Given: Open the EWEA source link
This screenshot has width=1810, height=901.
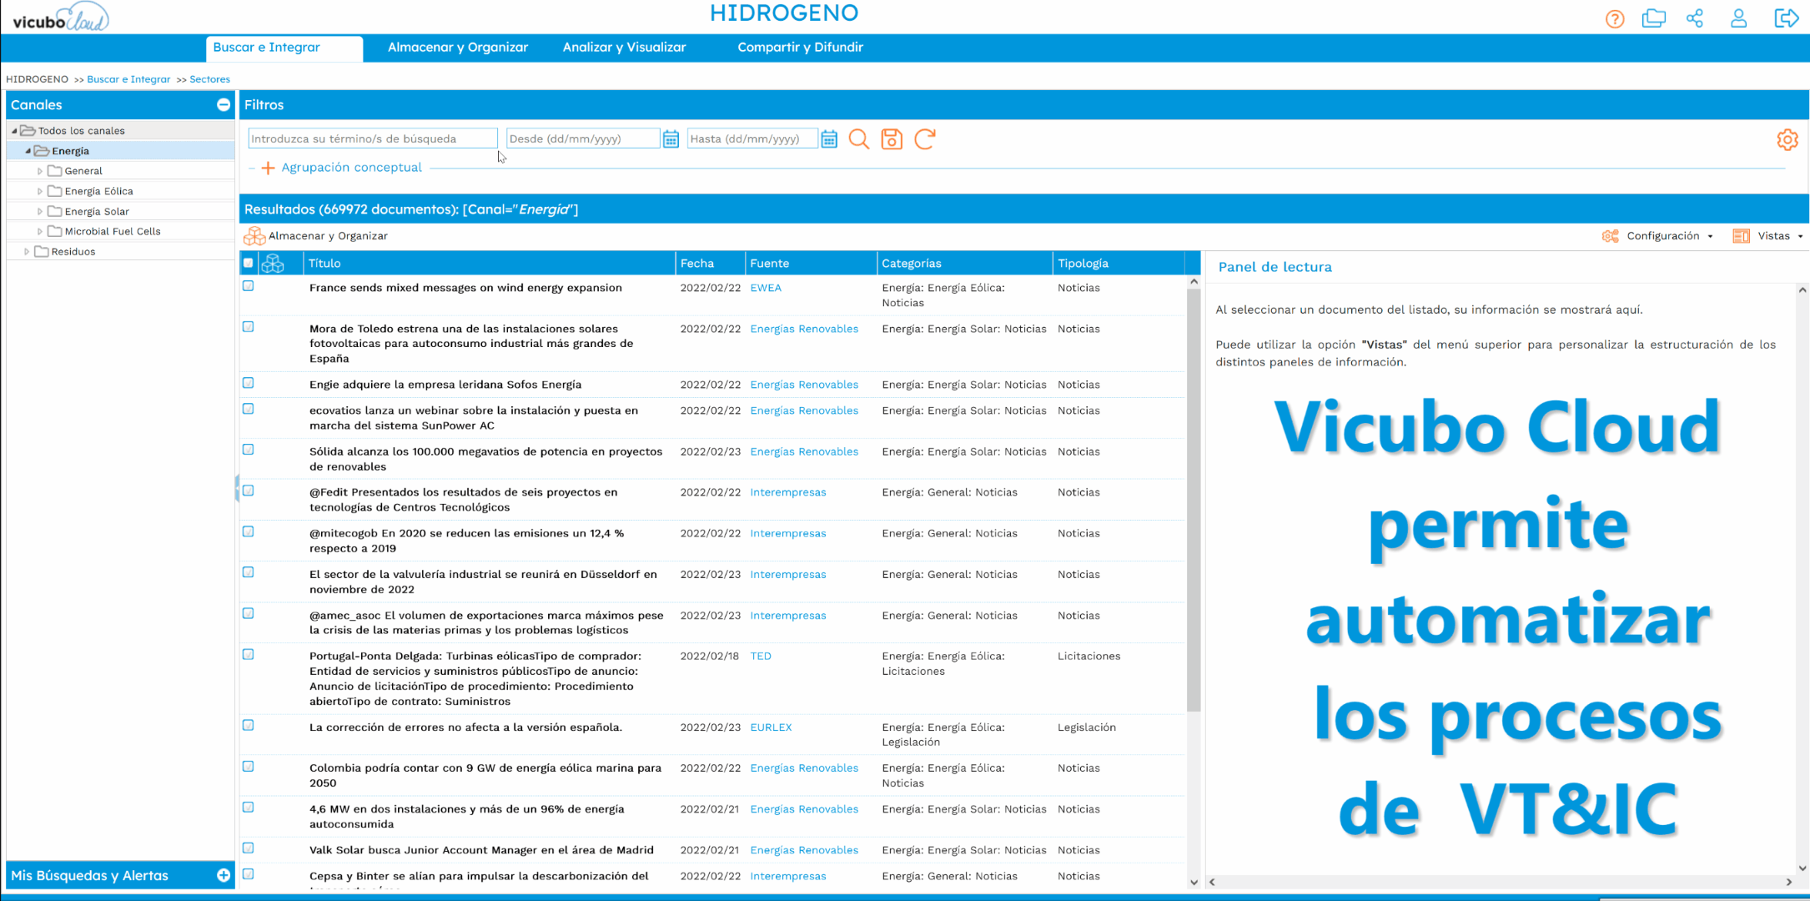Looking at the screenshot, I should (x=766, y=288).
